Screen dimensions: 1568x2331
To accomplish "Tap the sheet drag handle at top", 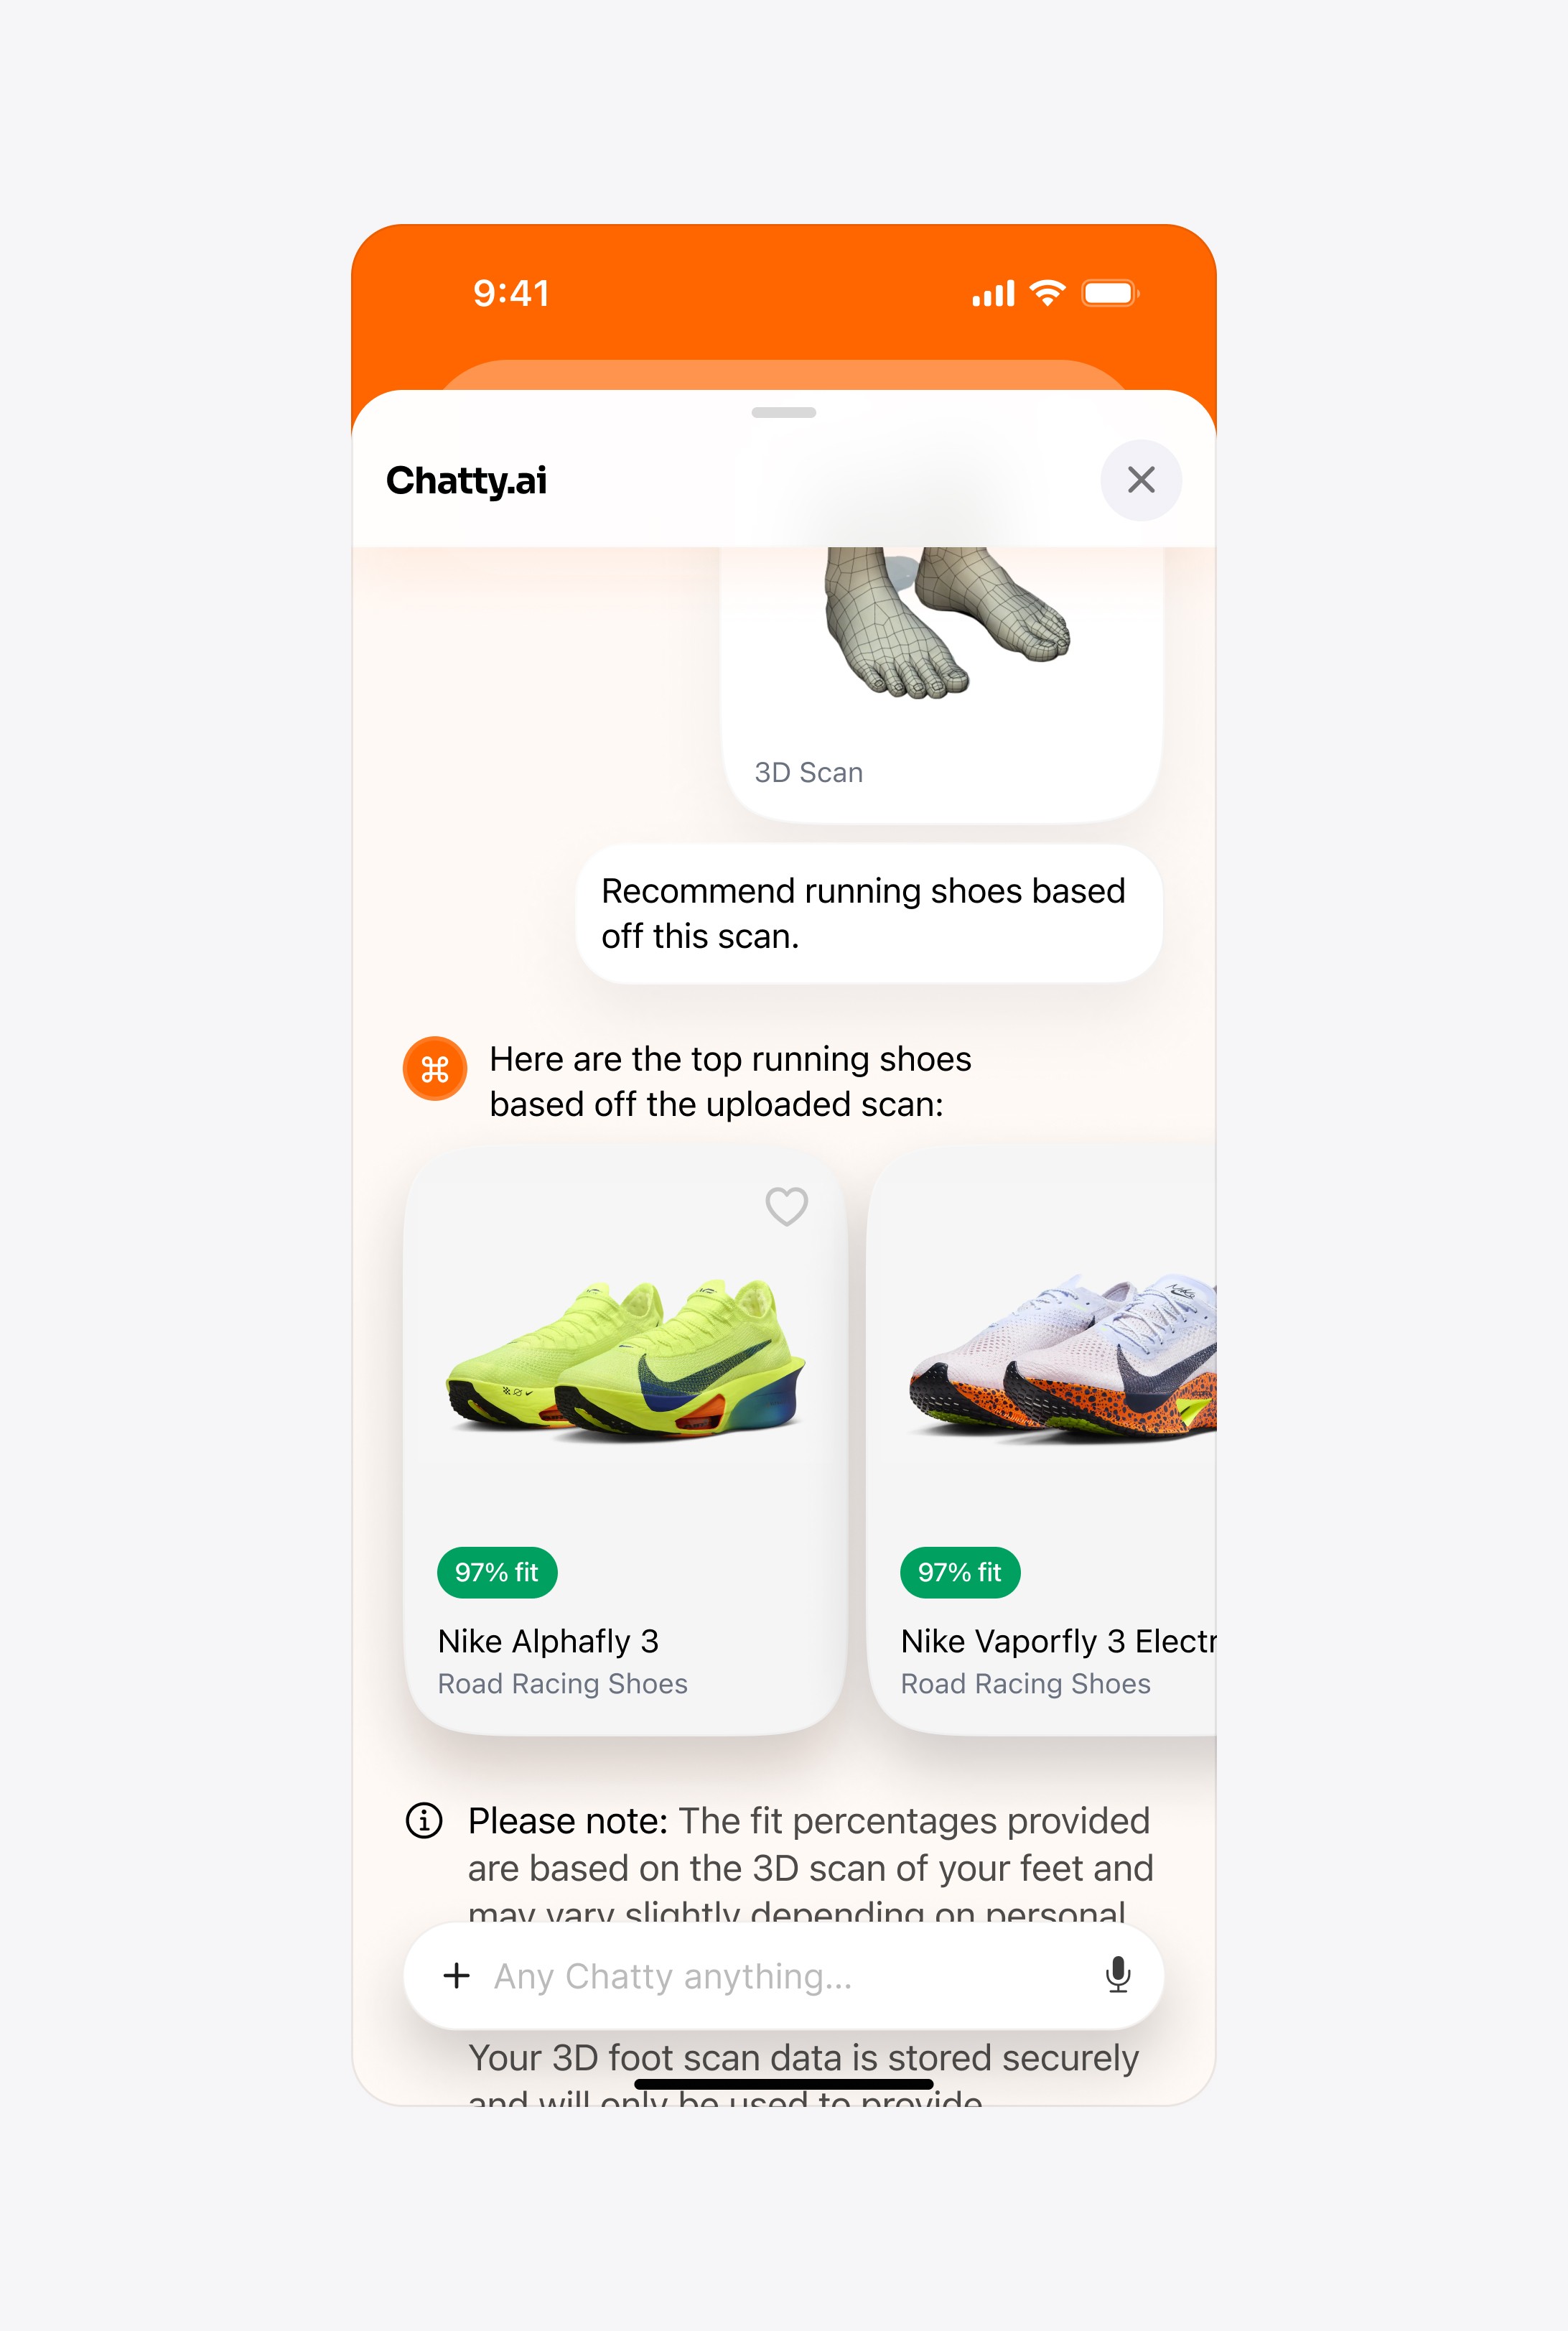I will 783,412.
